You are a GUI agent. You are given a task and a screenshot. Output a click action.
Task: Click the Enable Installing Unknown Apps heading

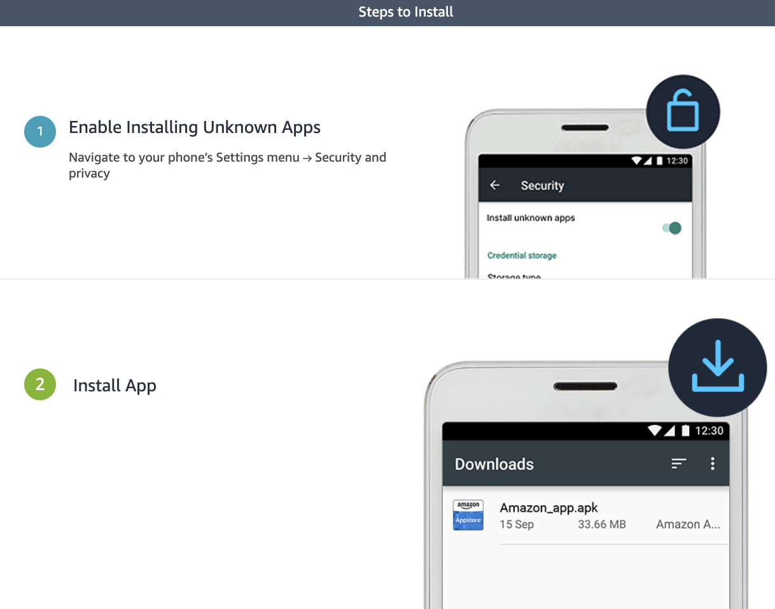pyautogui.click(x=195, y=127)
